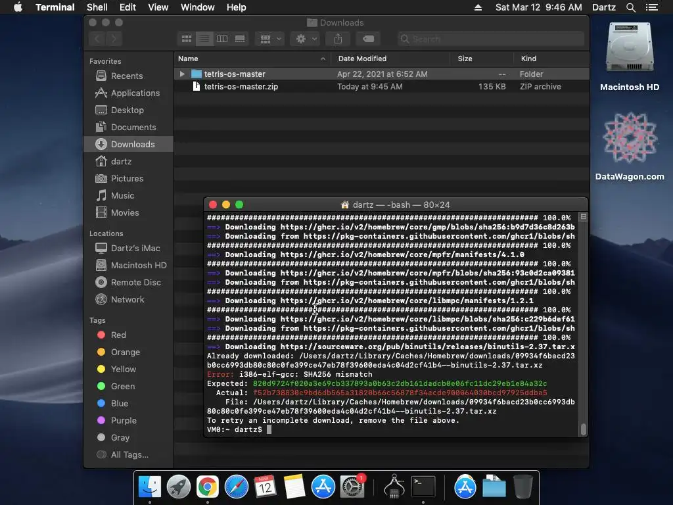This screenshot has width=673, height=505.
Task: Select Network in Finder sidebar
Action: [x=128, y=300]
